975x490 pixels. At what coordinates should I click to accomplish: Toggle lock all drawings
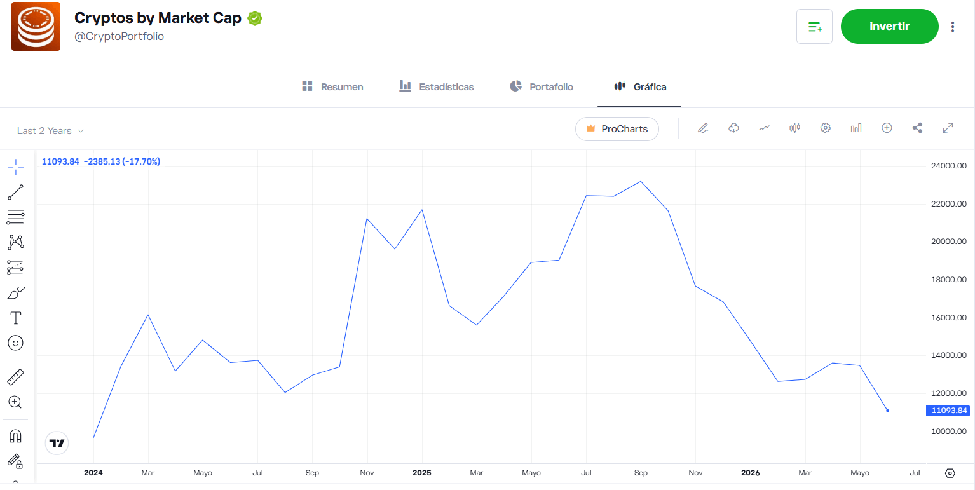16,461
